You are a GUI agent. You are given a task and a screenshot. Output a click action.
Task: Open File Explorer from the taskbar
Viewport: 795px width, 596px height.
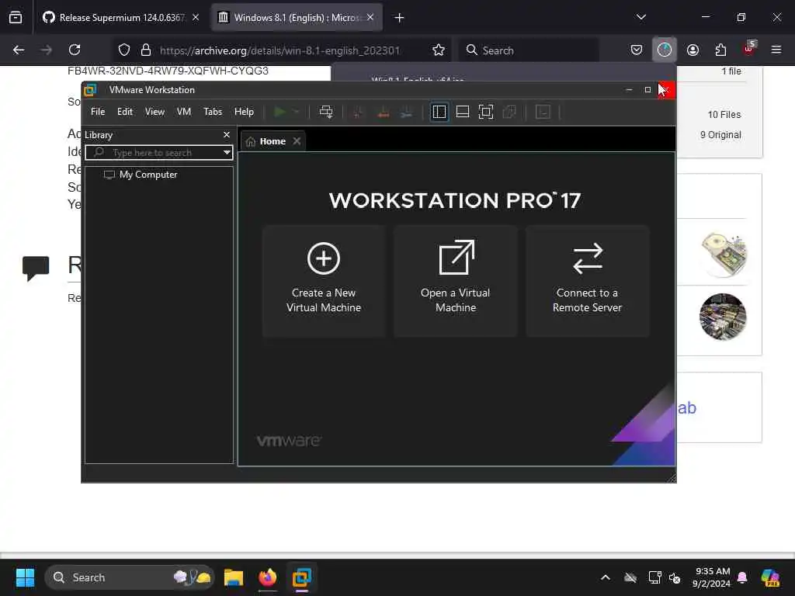pos(234,577)
